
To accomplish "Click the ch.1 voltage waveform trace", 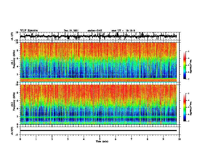I will [x=98, y=36].
